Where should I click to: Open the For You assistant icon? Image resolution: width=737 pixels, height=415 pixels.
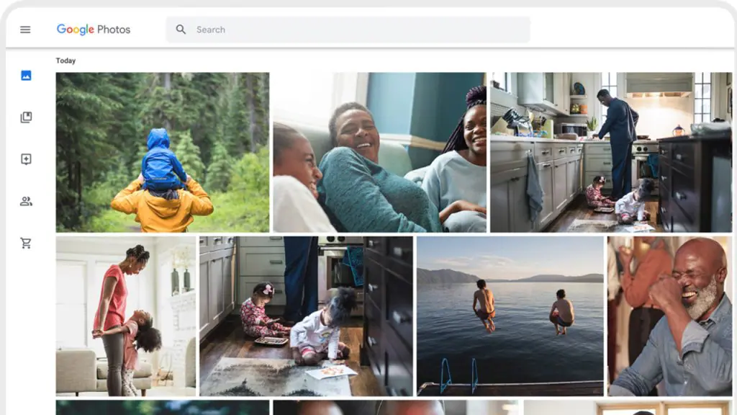pos(26,159)
